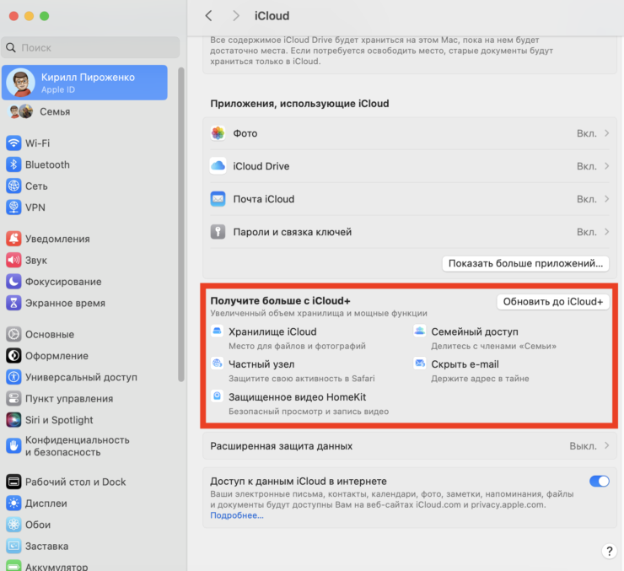Click Выкл. status of Расширенная защита данных
624x571 pixels.
pos(583,446)
